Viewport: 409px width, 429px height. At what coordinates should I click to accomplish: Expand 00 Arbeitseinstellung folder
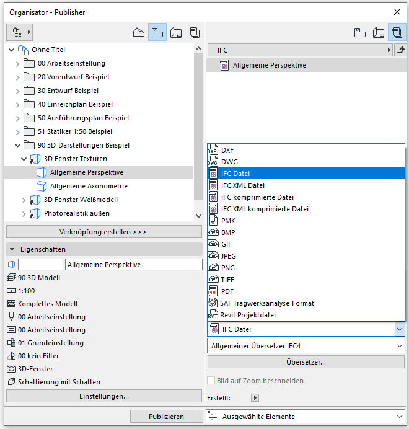pyautogui.click(x=17, y=64)
